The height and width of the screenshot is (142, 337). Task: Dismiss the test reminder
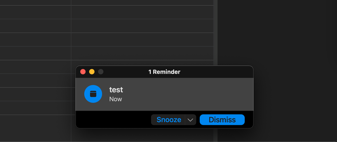[x=222, y=120]
